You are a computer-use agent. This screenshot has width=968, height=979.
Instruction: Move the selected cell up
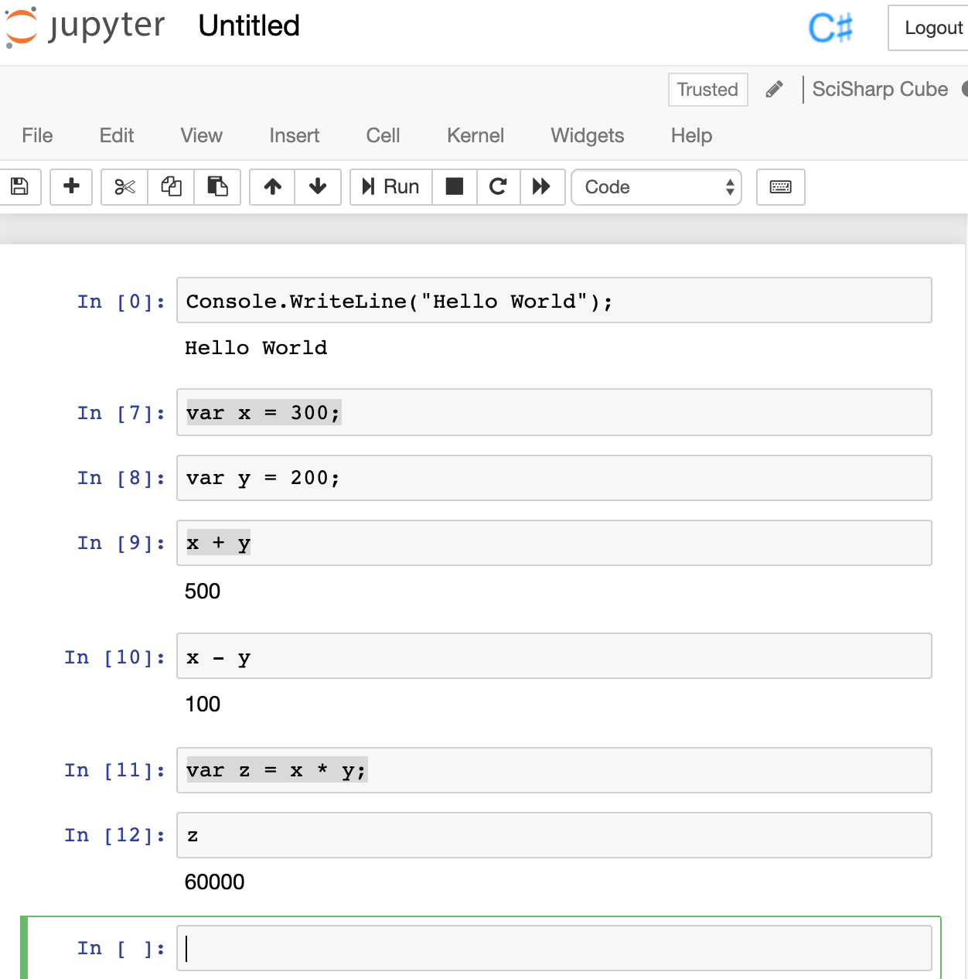pyautogui.click(x=271, y=187)
